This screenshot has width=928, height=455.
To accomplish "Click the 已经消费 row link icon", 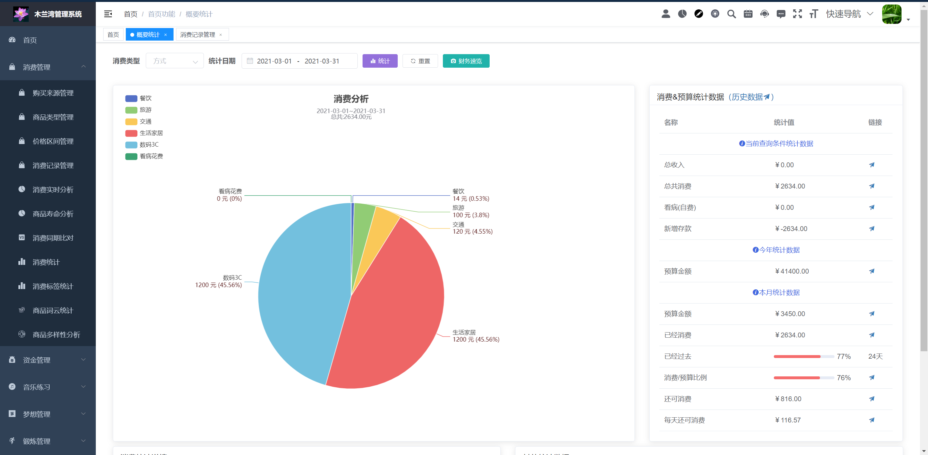I will (x=872, y=335).
